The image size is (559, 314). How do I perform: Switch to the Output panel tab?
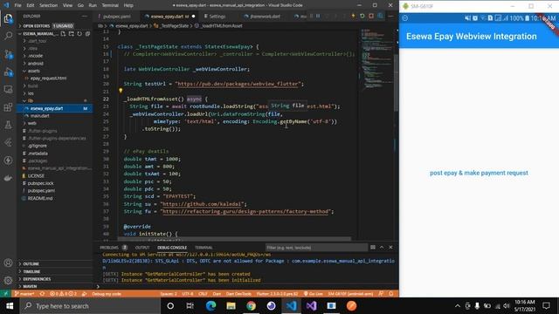click(x=142, y=248)
